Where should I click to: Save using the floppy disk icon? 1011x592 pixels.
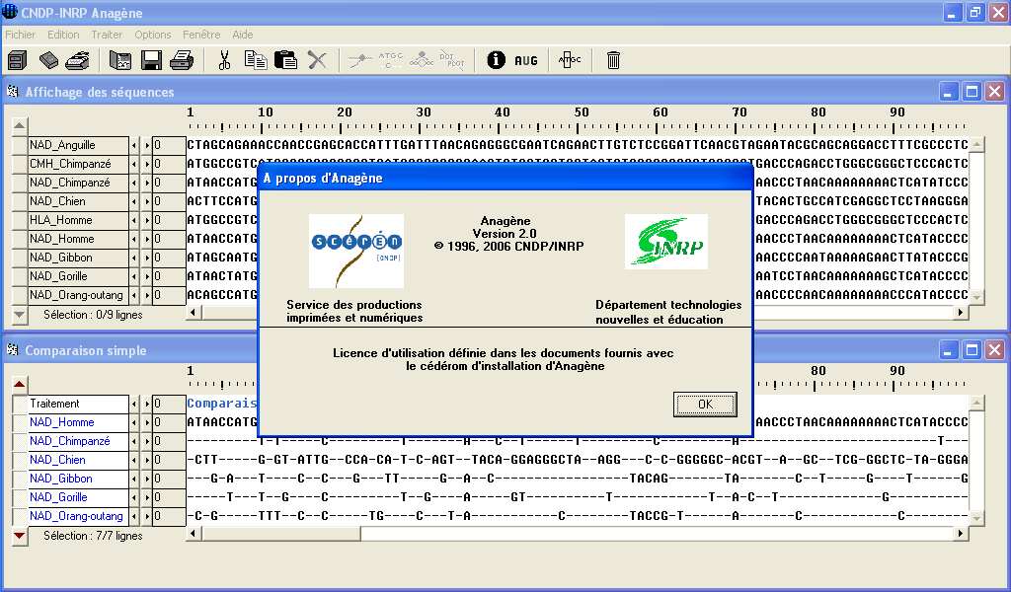[151, 60]
